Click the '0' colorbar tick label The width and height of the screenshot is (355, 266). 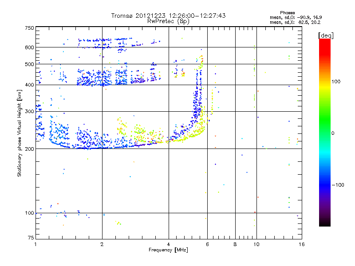point(333,133)
